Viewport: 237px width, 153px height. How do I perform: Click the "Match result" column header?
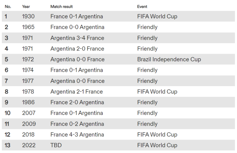pos(62,7)
